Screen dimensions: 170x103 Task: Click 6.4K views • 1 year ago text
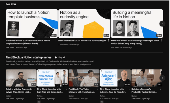(15, 98)
